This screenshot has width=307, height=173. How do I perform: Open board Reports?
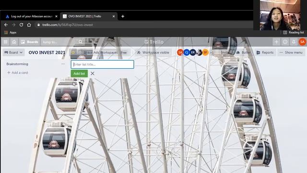click(x=265, y=52)
